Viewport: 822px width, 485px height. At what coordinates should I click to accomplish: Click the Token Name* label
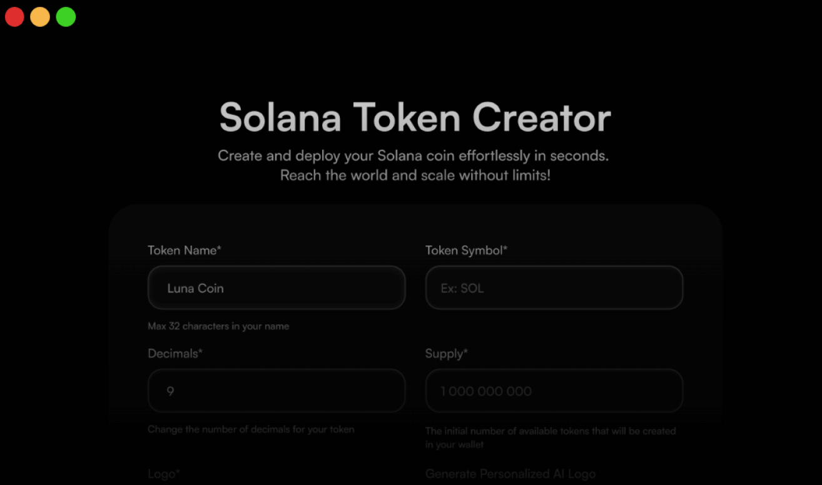click(x=185, y=251)
